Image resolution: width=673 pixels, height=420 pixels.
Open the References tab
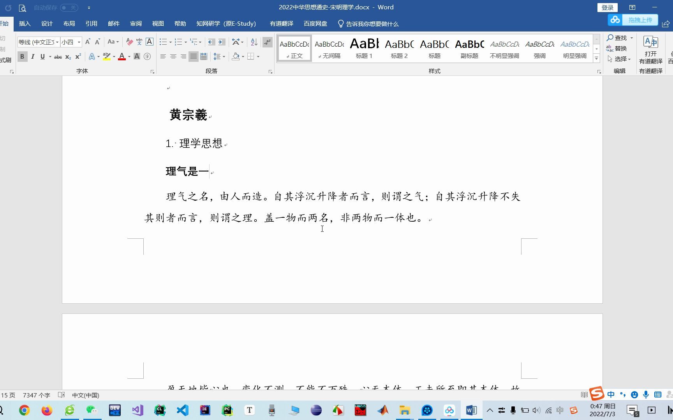tap(91, 24)
